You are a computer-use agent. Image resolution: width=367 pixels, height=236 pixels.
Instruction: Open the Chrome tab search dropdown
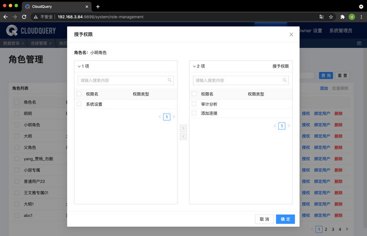click(x=361, y=7)
